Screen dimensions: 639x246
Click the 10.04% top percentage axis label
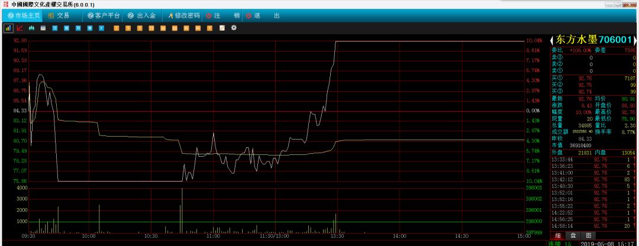coord(535,41)
